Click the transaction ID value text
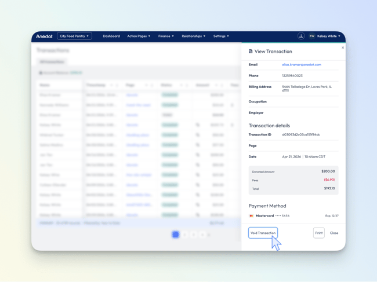 click(x=300, y=135)
